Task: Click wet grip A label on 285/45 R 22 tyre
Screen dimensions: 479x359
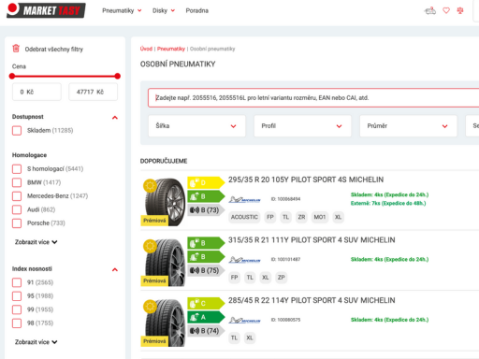Action: [x=206, y=317]
